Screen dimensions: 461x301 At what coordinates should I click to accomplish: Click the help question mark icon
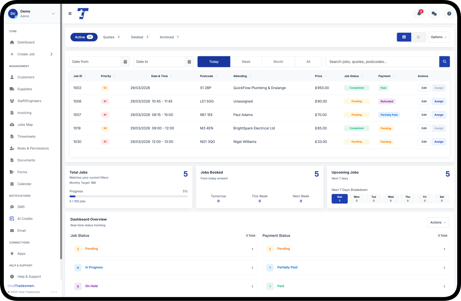point(449,14)
